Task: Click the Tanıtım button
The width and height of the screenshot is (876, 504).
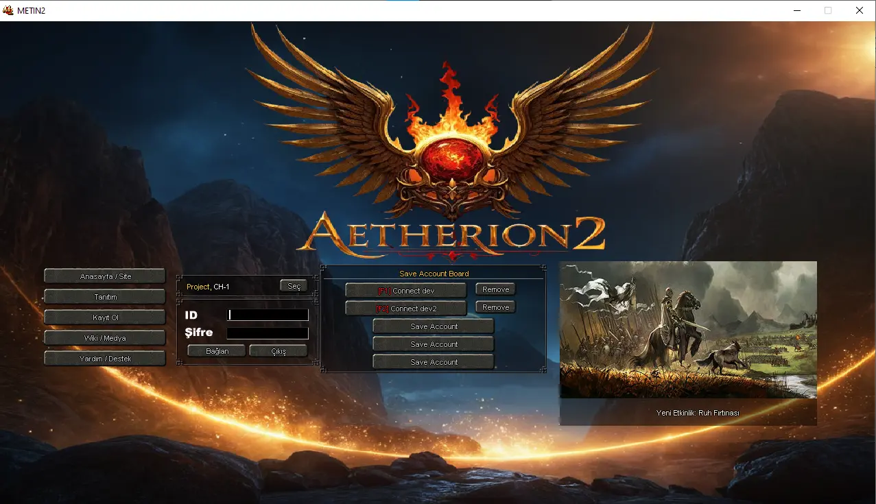Action: [x=105, y=297]
